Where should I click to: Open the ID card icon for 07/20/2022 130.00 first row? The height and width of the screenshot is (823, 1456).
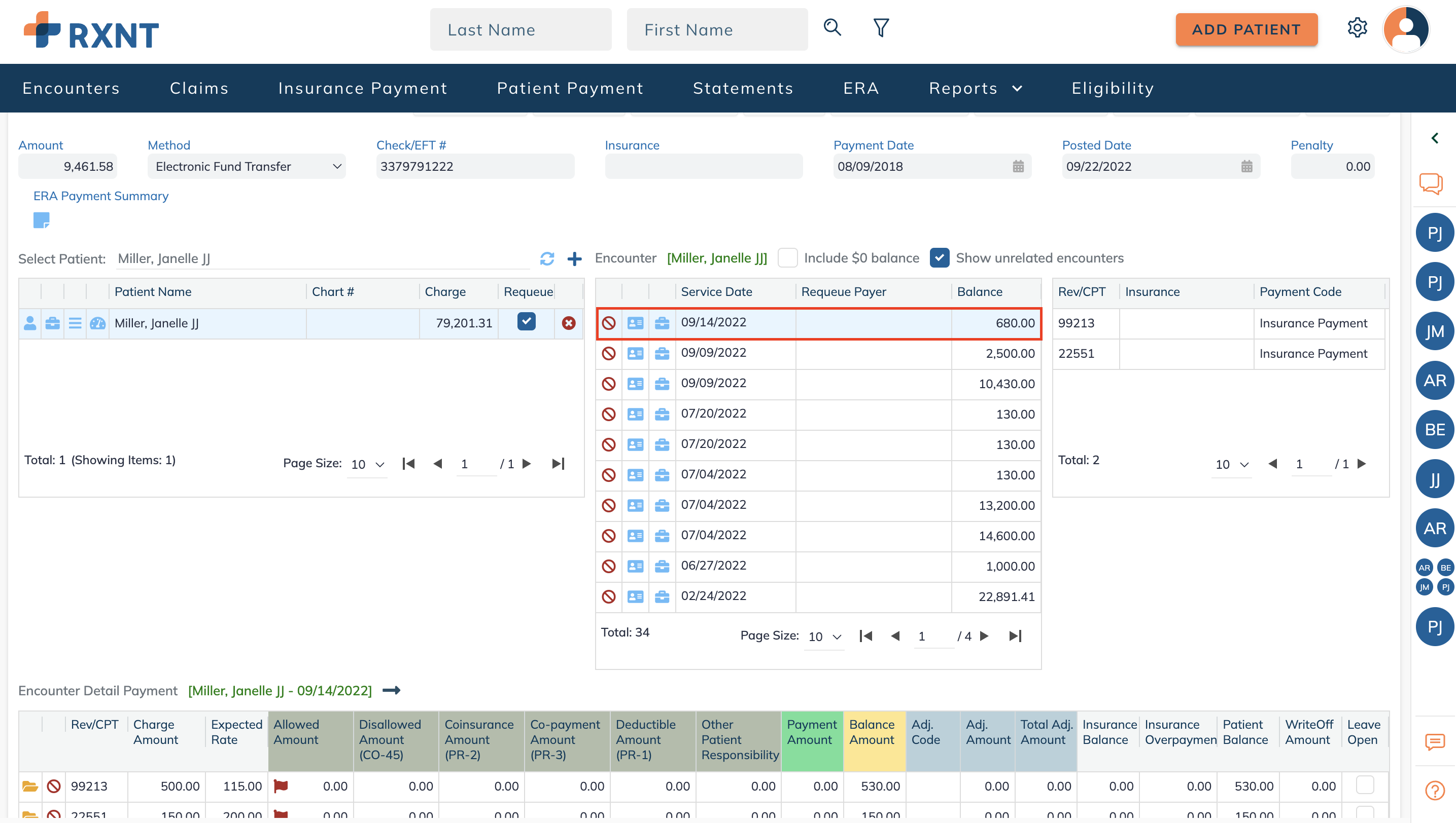pyautogui.click(x=635, y=415)
